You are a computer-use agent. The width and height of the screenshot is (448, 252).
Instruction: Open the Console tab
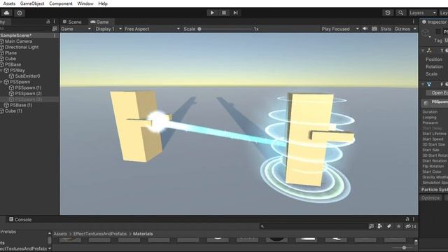pyautogui.click(x=20, y=219)
